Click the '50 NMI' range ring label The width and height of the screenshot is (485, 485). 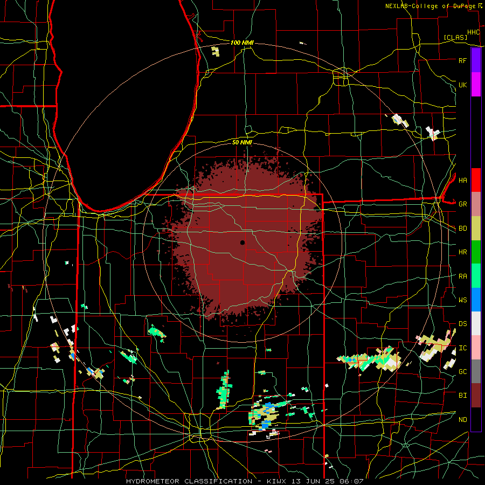[x=242, y=142]
